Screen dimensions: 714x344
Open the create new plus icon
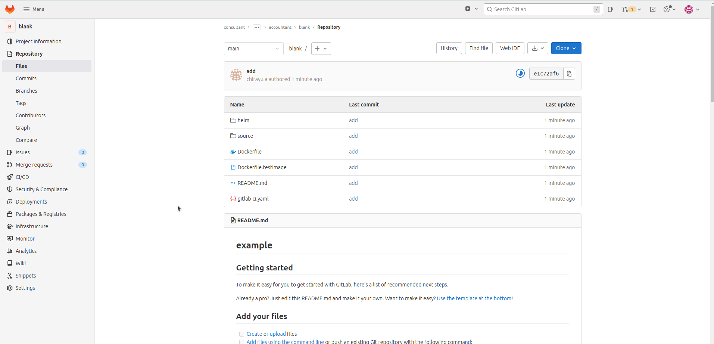coord(468,9)
